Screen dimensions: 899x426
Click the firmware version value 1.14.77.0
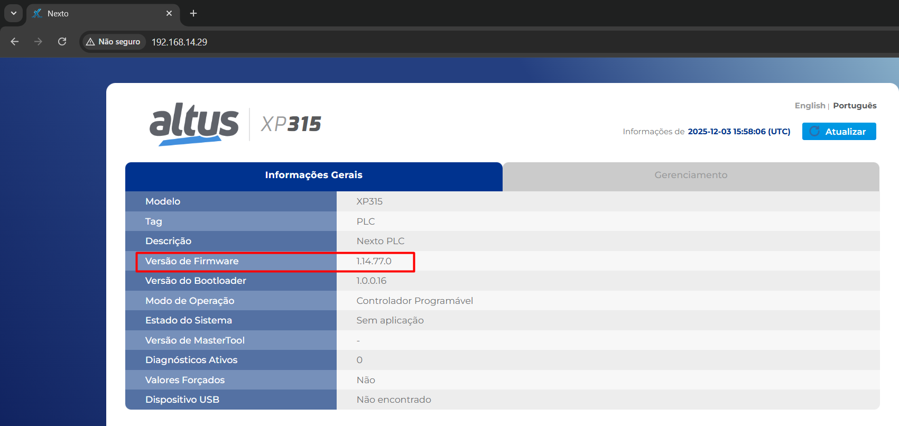[374, 261]
